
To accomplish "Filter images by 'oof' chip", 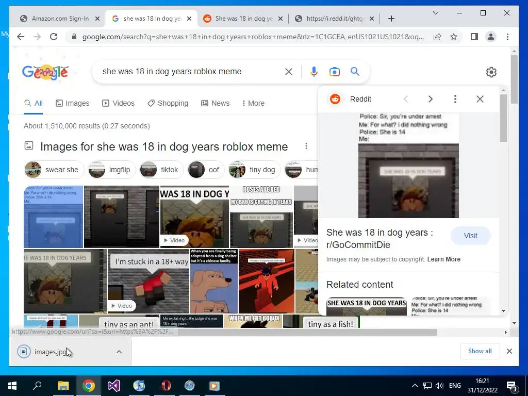I will click(205, 170).
